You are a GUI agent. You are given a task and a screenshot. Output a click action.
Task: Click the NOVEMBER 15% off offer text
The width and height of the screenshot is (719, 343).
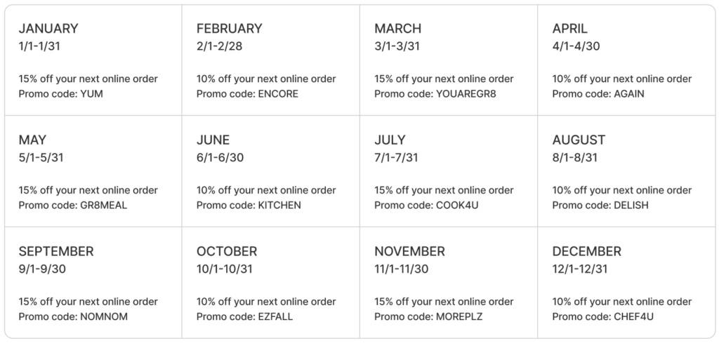pos(444,302)
